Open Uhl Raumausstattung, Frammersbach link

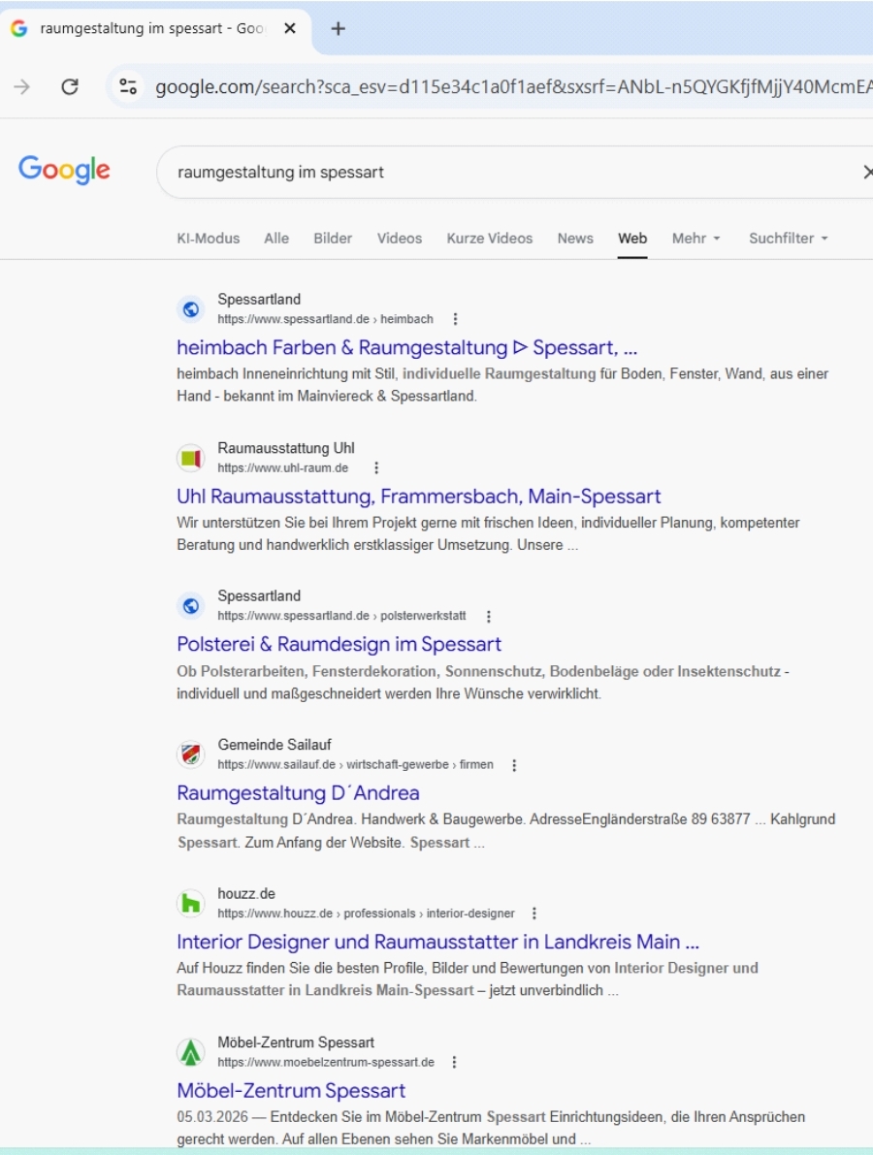(x=418, y=497)
